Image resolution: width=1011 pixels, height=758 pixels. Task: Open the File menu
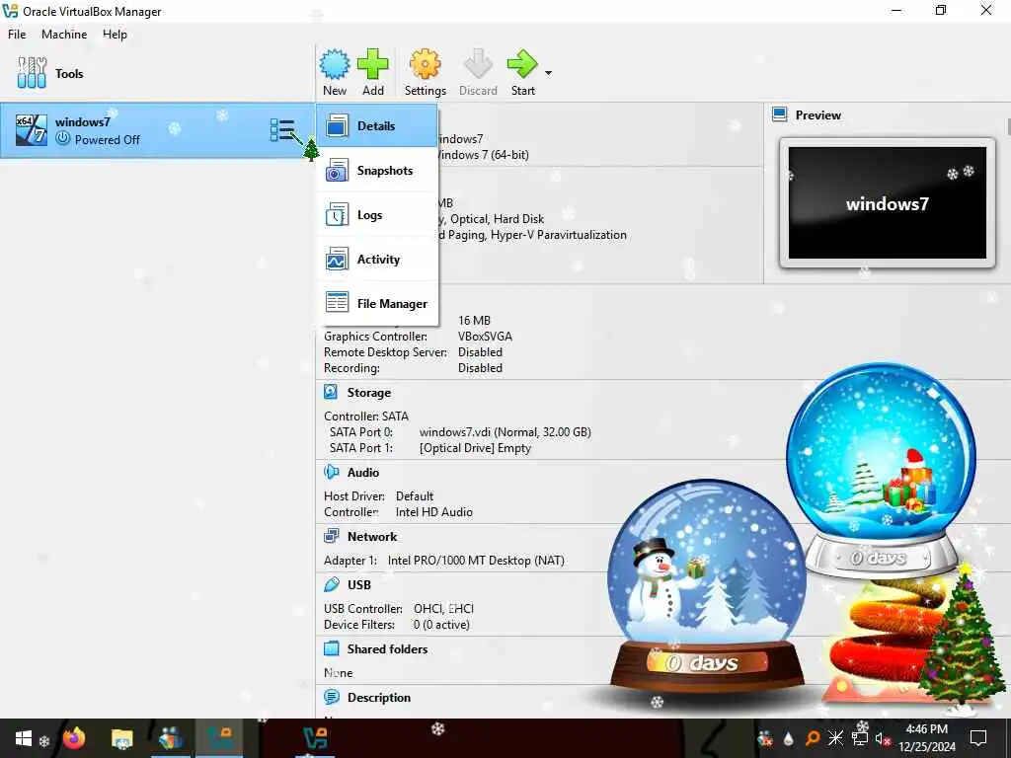pyautogui.click(x=17, y=35)
